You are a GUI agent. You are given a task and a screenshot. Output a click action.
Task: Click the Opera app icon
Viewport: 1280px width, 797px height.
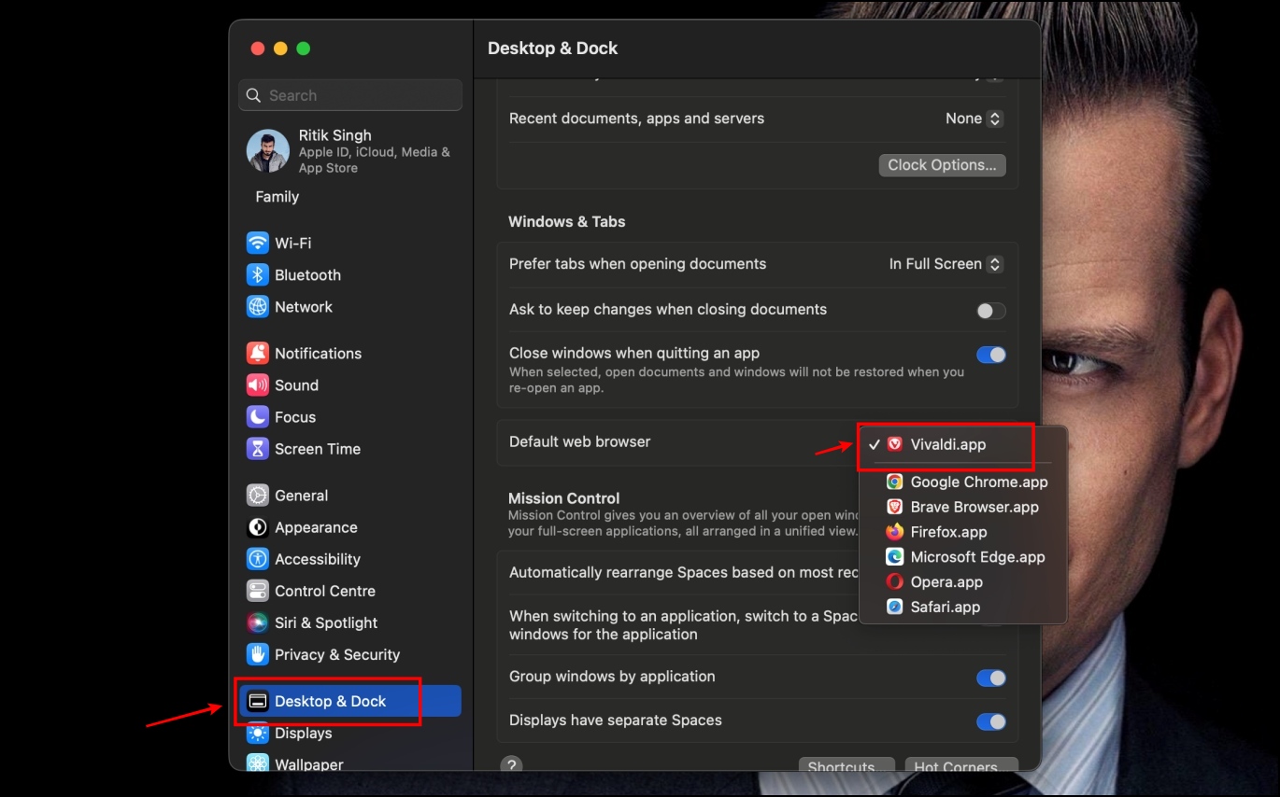[895, 581]
